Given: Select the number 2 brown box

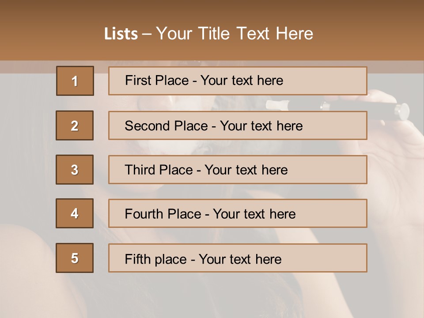Looking at the screenshot, I should coord(75,125).
